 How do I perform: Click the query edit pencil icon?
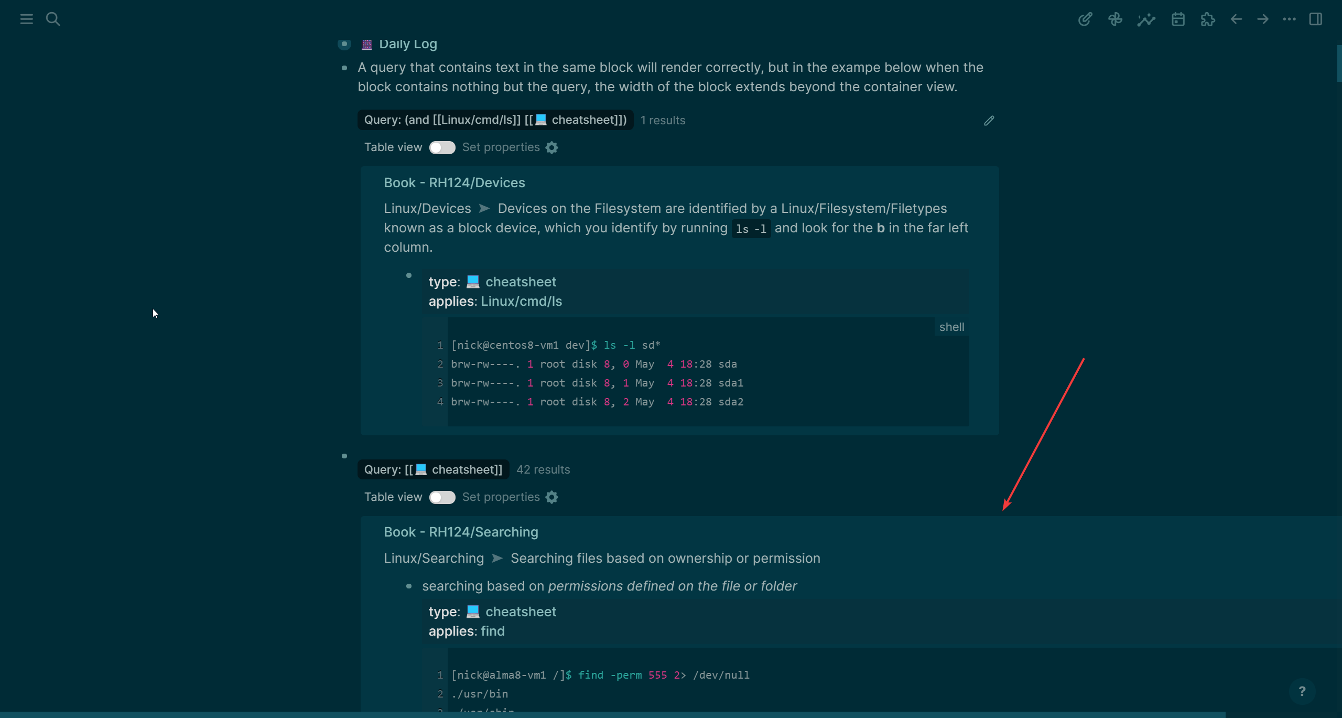click(988, 120)
